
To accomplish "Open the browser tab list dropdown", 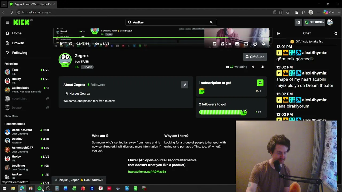I will click(4, 4).
